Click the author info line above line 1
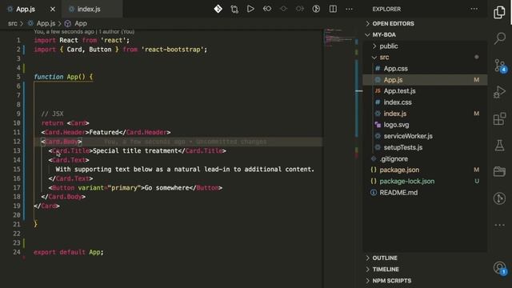512x288 pixels. click(x=84, y=32)
